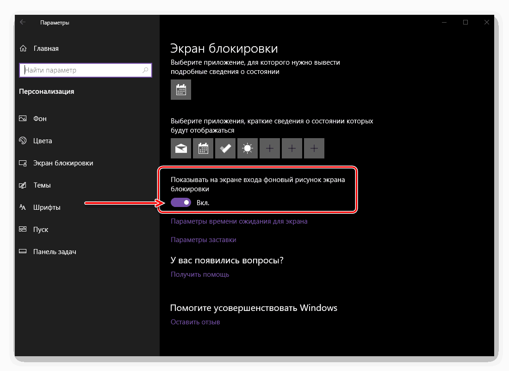The height and width of the screenshot is (371, 509).
Task: Go to the Панель задач section
Action: (x=55, y=252)
